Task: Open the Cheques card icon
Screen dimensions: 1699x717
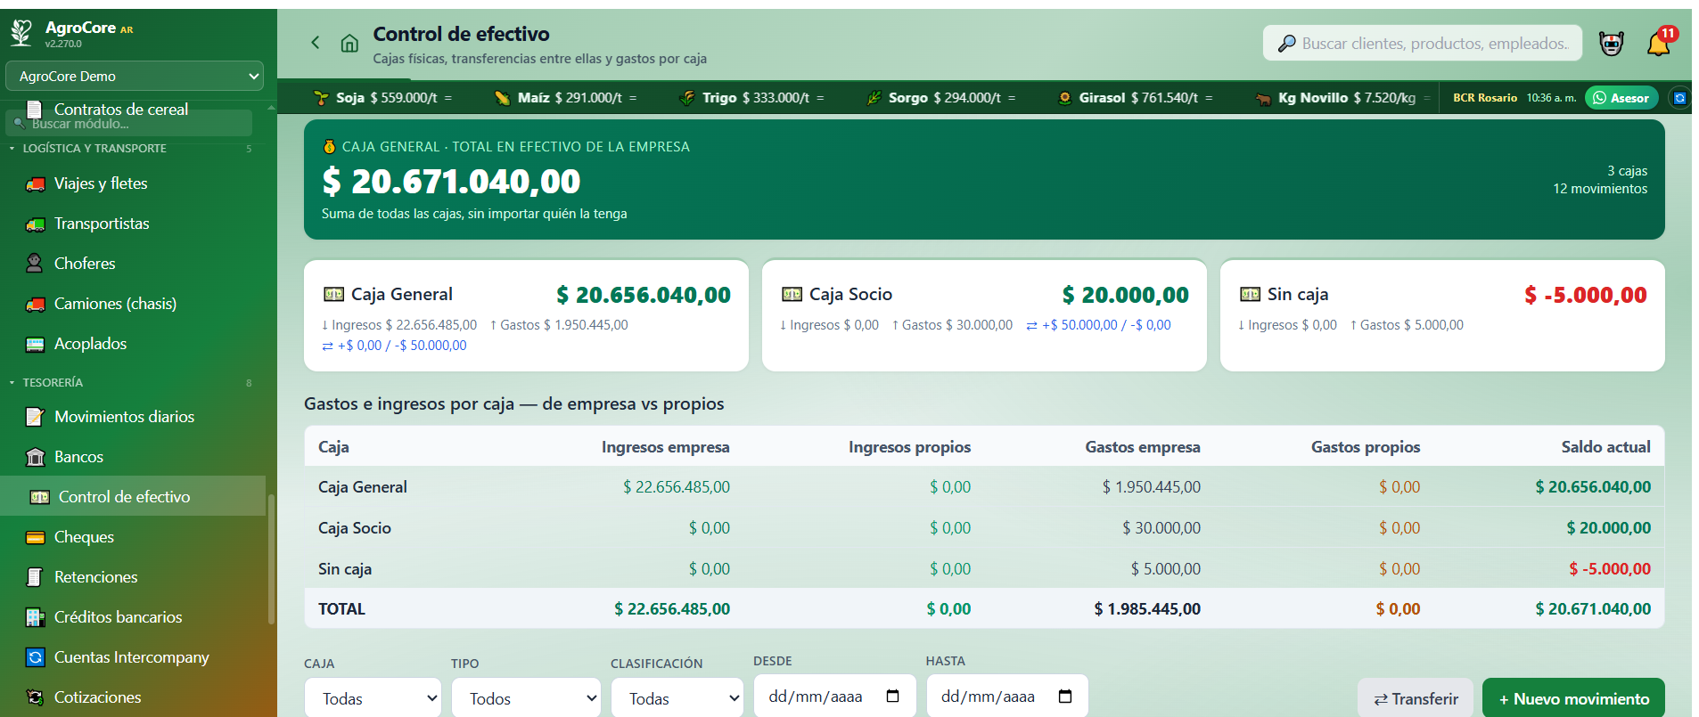Action: (x=36, y=537)
